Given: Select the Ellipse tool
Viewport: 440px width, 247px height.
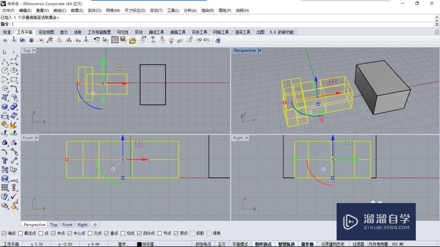Looking at the screenshot, I should coord(14,70).
